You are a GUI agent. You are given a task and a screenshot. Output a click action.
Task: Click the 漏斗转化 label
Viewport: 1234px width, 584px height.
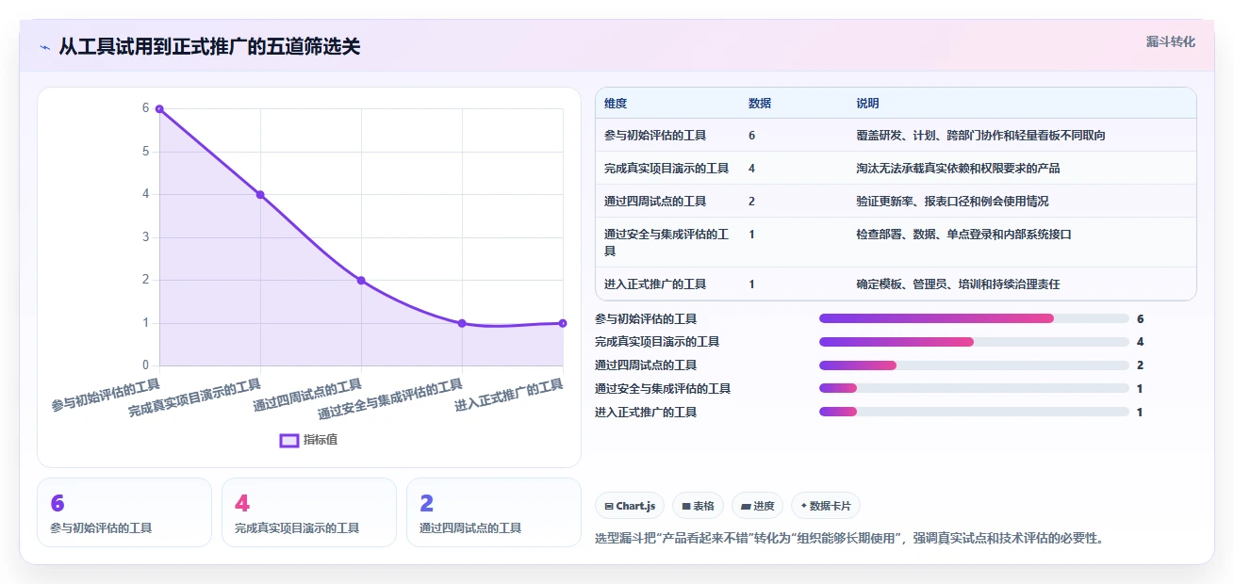1170,41
